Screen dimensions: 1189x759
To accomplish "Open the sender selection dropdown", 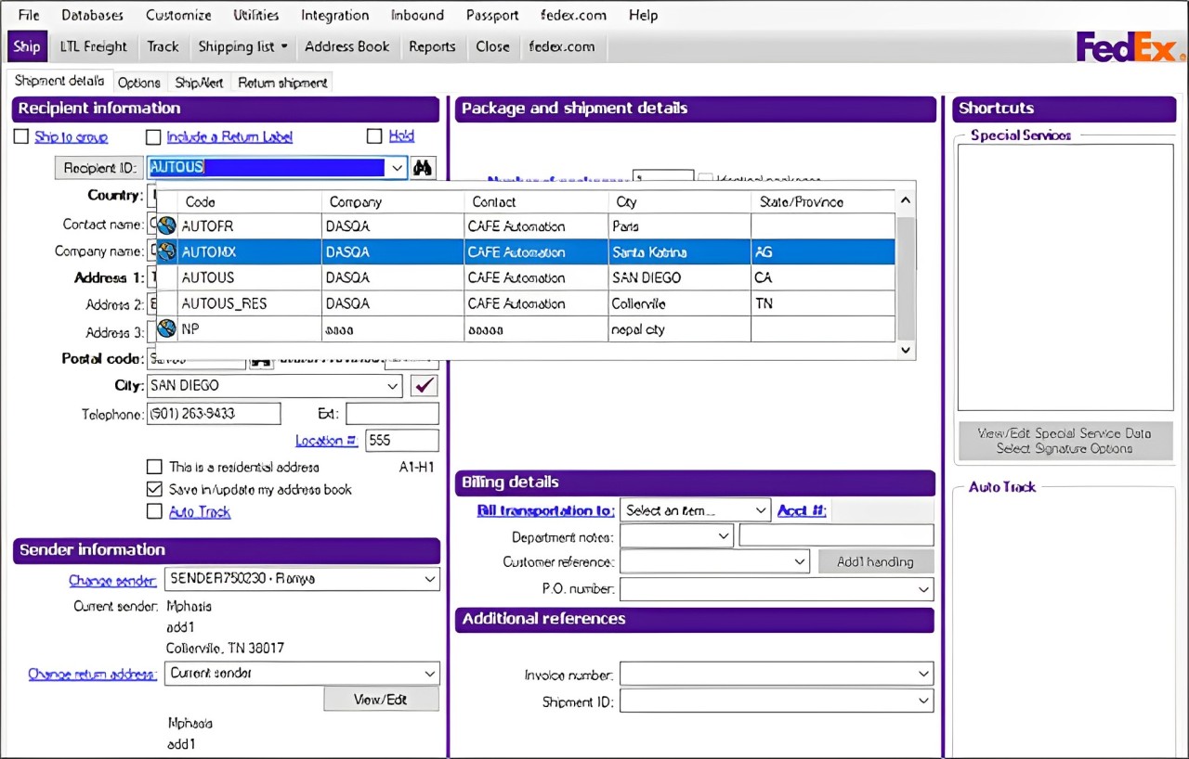I will click(430, 578).
